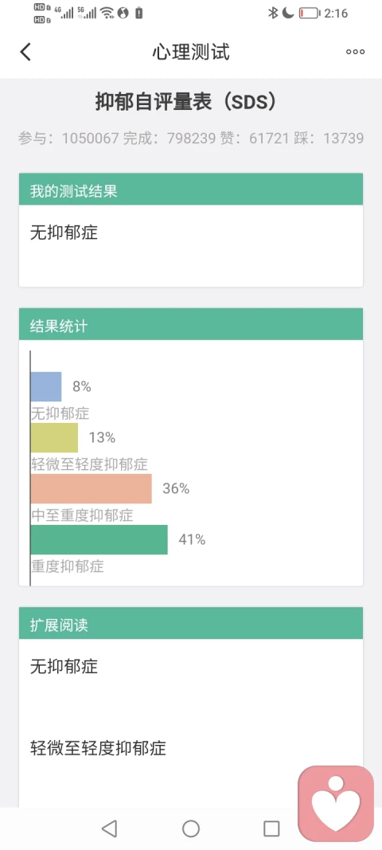Viewport: 382px width, 850px height.
Task: Tap the 抑郁自评量表（SDS）title
Action: 186,101
